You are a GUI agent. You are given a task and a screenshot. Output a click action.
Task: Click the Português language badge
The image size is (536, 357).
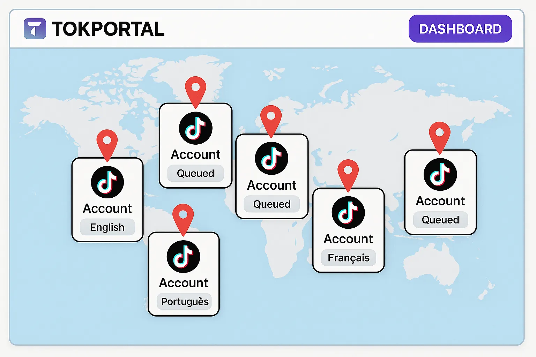[185, 301]
